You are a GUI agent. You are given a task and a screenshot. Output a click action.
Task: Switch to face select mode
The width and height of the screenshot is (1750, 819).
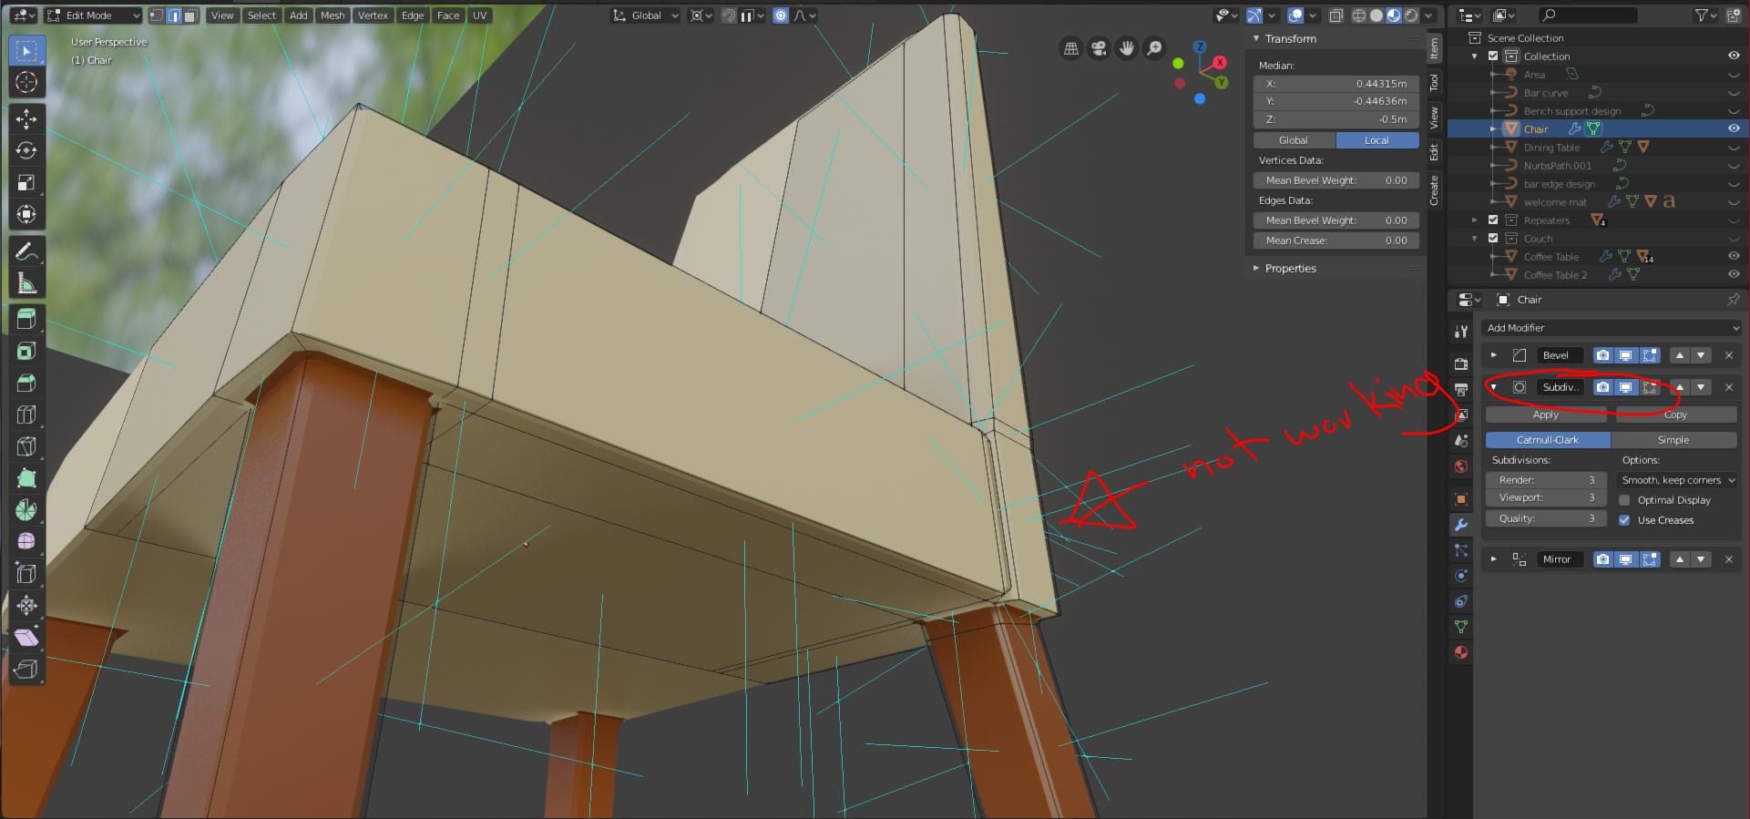[190, 15]
